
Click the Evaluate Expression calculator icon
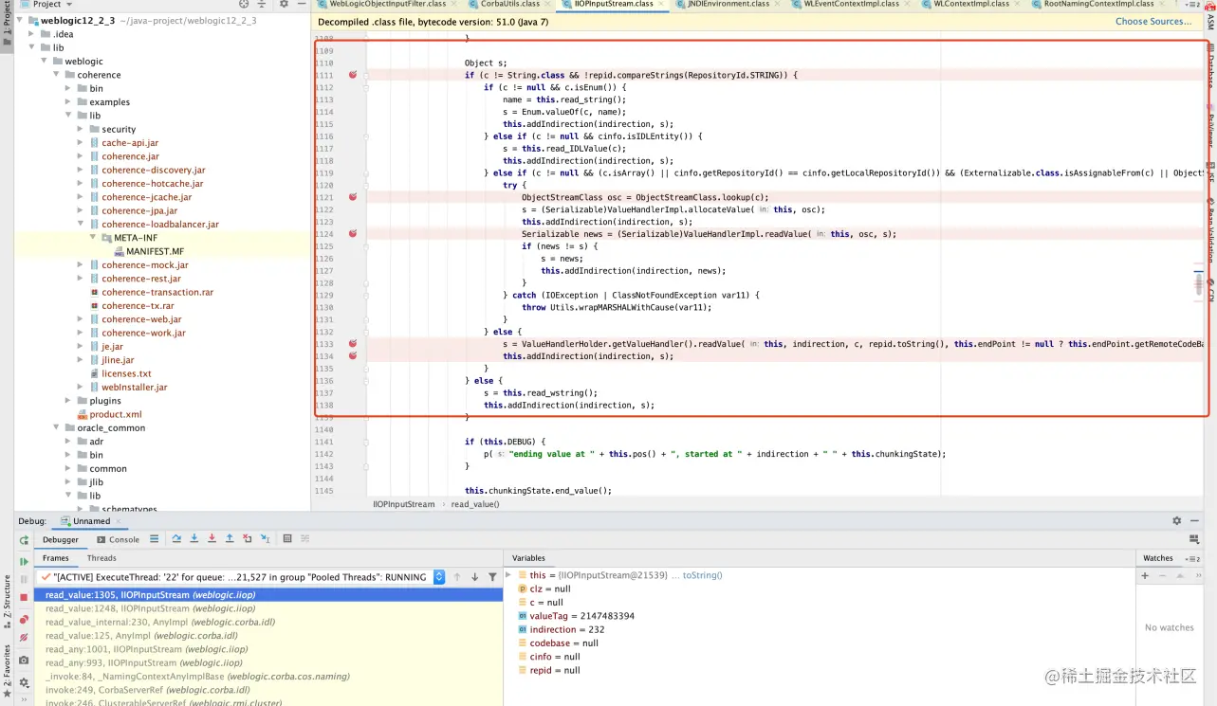point(287,538)
